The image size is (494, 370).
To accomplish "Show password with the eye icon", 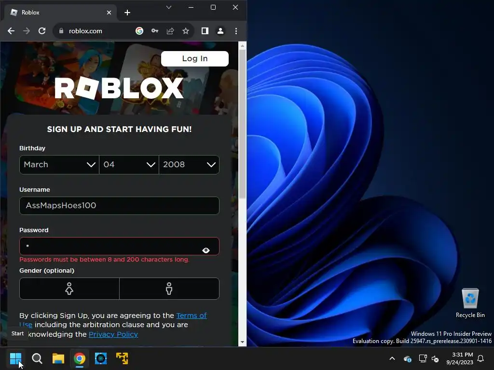I will (x=206, y=250).
